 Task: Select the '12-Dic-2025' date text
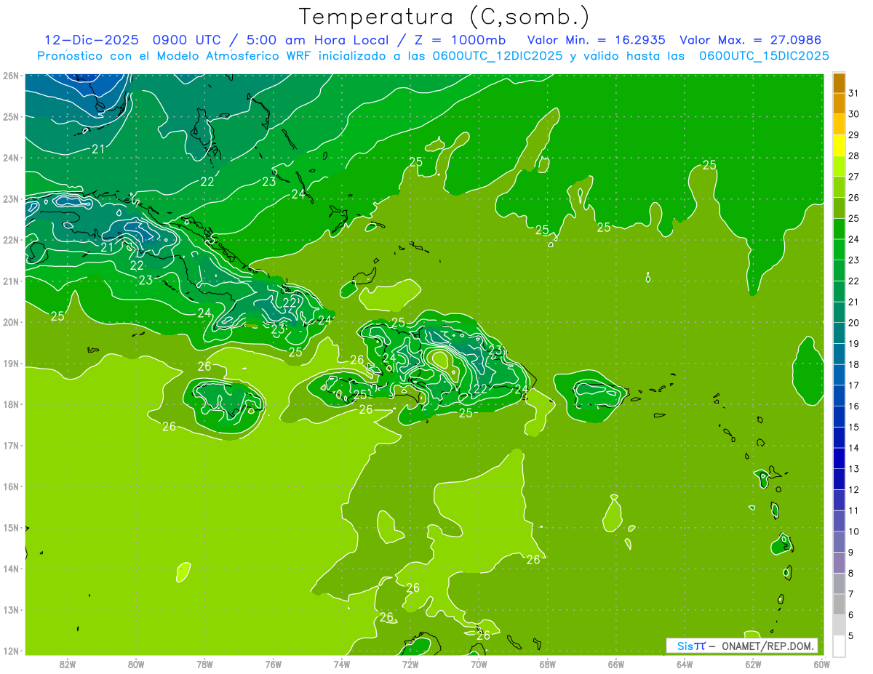(x=91, y=40)
